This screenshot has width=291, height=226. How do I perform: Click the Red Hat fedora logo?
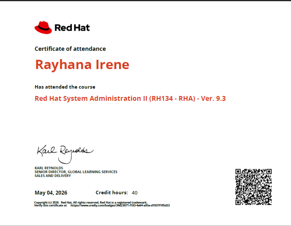tap(43, 28)
